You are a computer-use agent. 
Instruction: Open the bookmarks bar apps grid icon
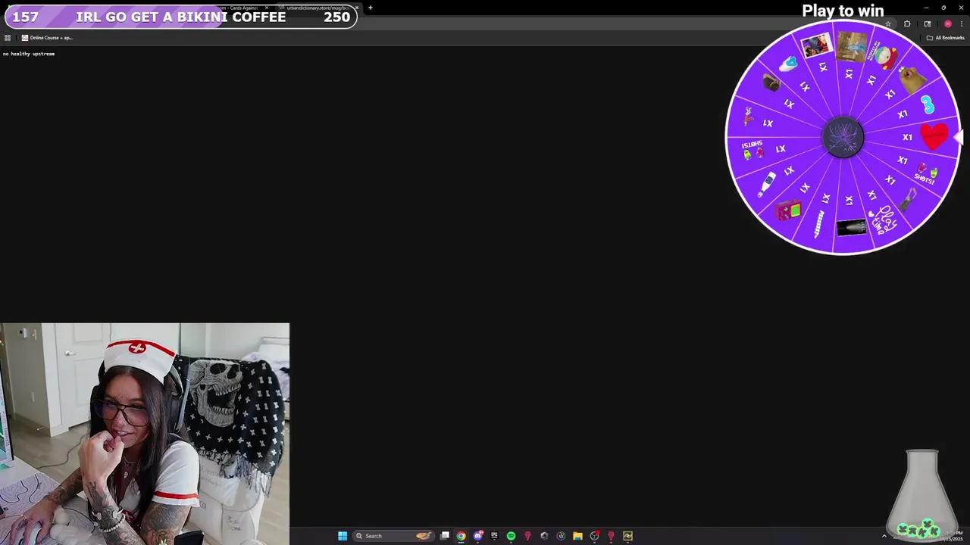tap(8, 38)
